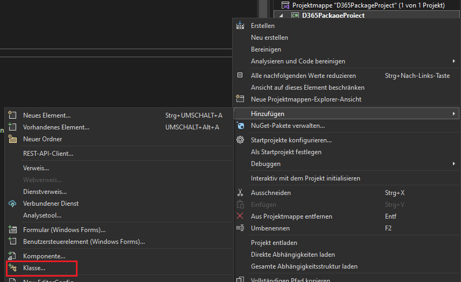Click the Strg+X shortcut text
This screenshot has height=282, width=461.
[x=395, y=193]
